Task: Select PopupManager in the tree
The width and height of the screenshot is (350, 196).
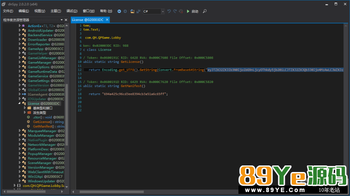Action: pyautogui.click(x=46, y=154)
